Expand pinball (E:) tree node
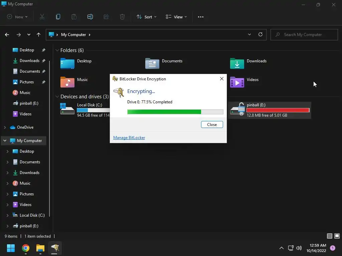This screenshot has height=256, width=342. 7,226
